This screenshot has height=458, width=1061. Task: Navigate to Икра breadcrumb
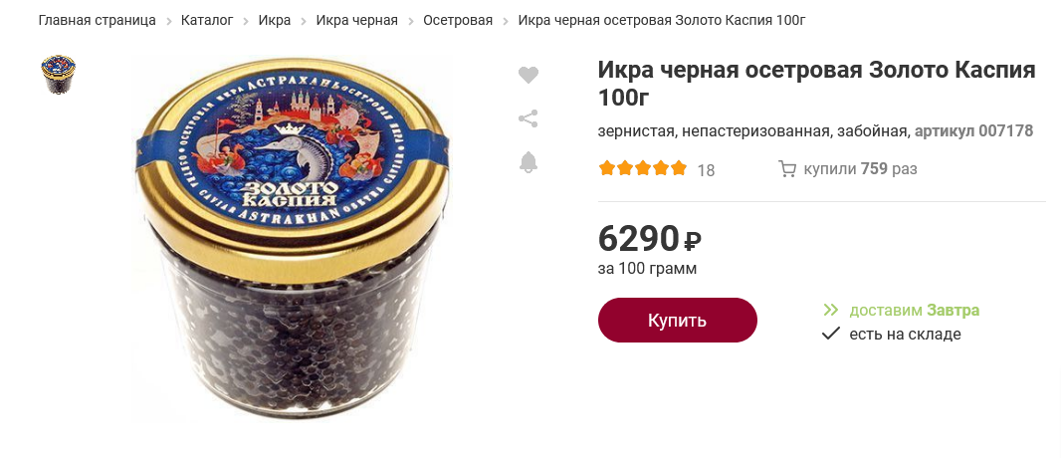[x=275, y=20]
